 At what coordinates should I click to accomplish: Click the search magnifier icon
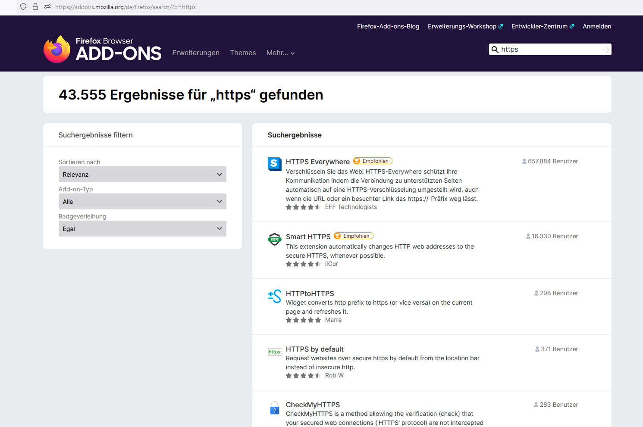pos(495,49)
